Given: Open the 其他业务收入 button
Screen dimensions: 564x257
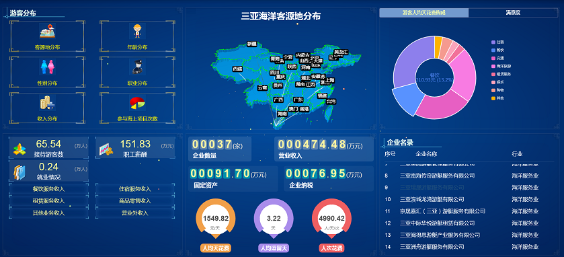Looking at the screenshot, I should [48, 213].
